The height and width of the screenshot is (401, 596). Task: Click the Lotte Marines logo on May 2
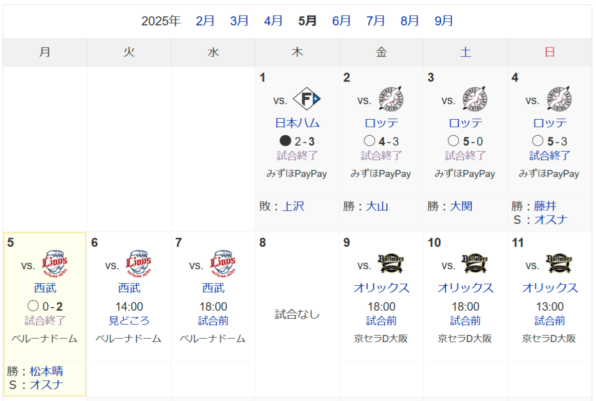coord(391,99)
